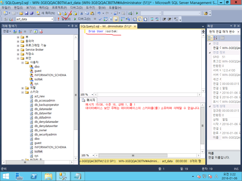Cut selected text with scissors icon
Image resolution: width=242 pixels, height=181 pixels.
[x=82, y=13]
